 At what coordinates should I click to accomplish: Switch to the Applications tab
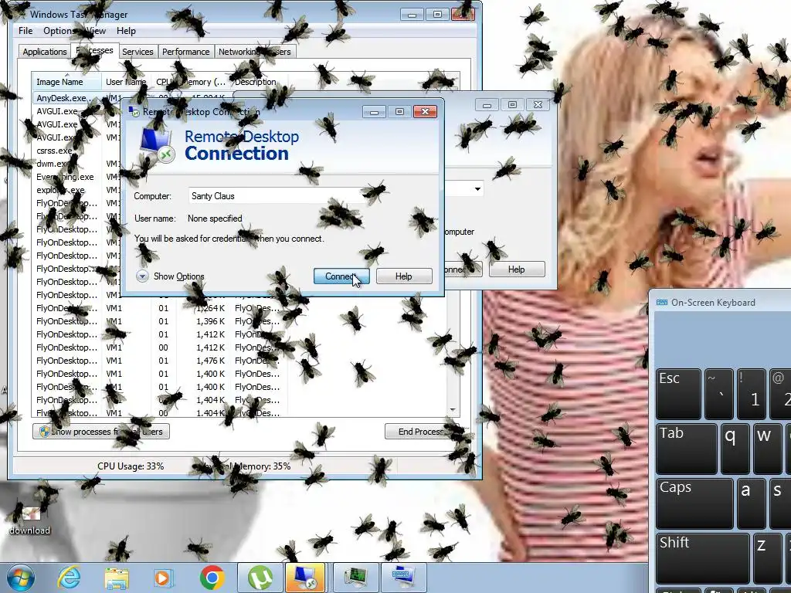44,52
